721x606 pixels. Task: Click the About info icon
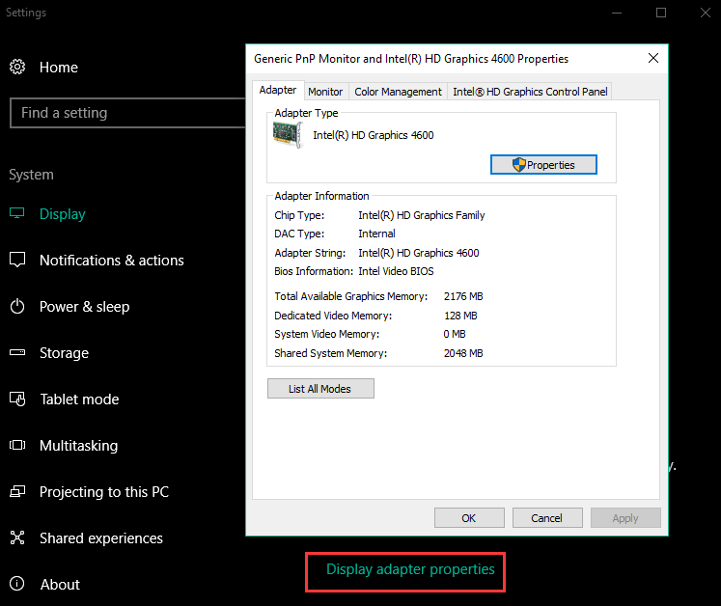pyautogui.click(x=17, y=585)
